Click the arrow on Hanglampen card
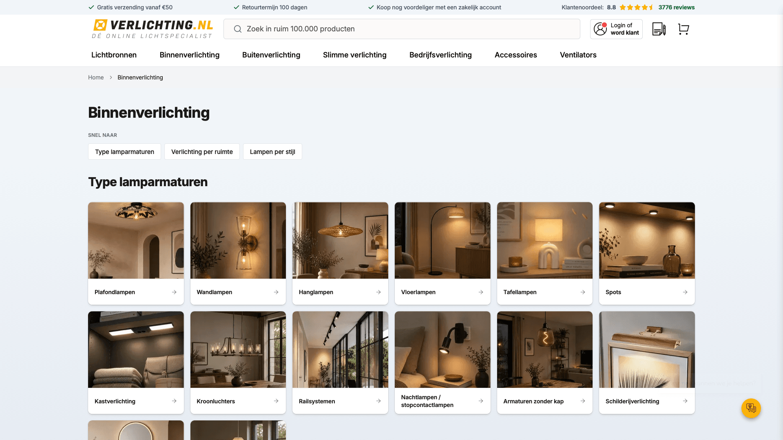783x440 pixels. [378, 292]
